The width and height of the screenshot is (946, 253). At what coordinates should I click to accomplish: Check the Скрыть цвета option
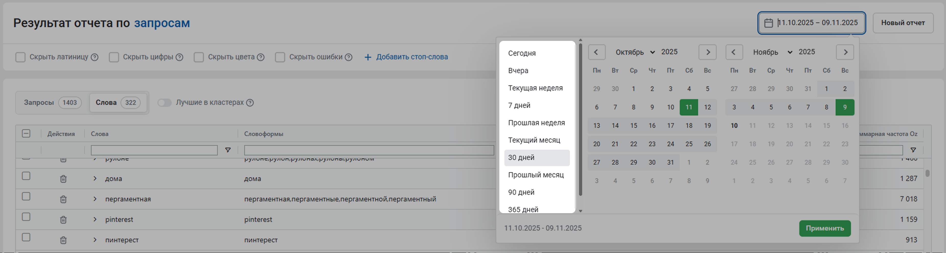tap(199, 57)
